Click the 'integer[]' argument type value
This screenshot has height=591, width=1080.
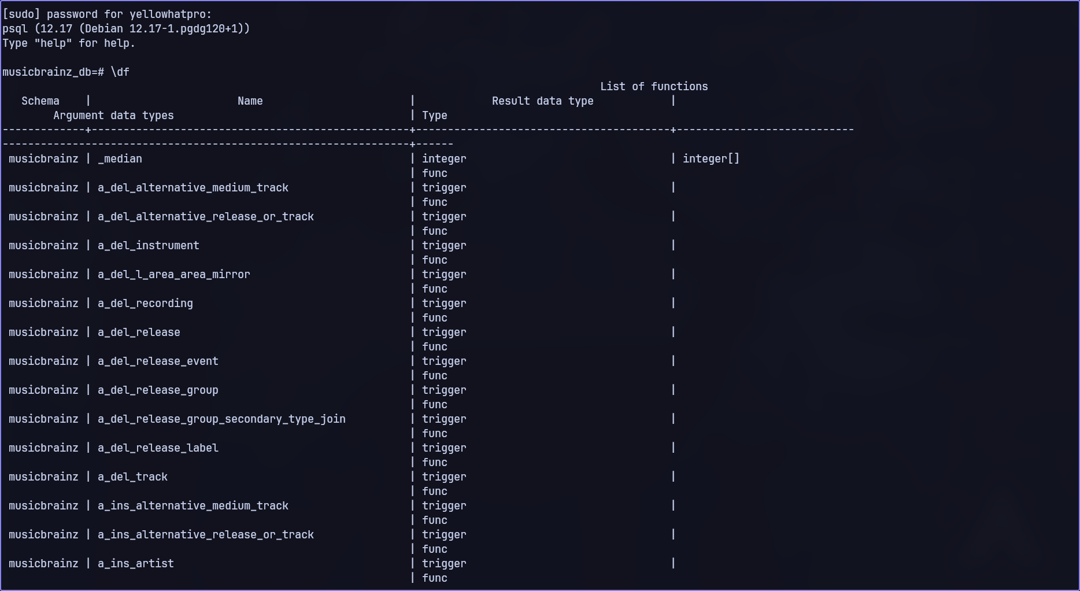click(x=711, y=159)
